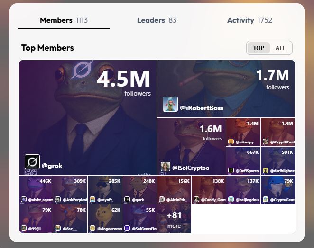Switch member filter to ALL

[280, 48]
